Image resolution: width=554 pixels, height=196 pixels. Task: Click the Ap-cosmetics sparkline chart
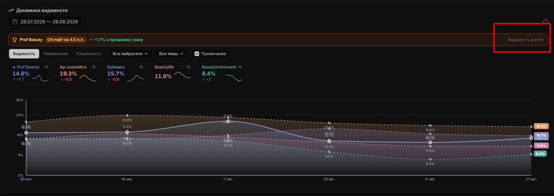pos(88,78)
